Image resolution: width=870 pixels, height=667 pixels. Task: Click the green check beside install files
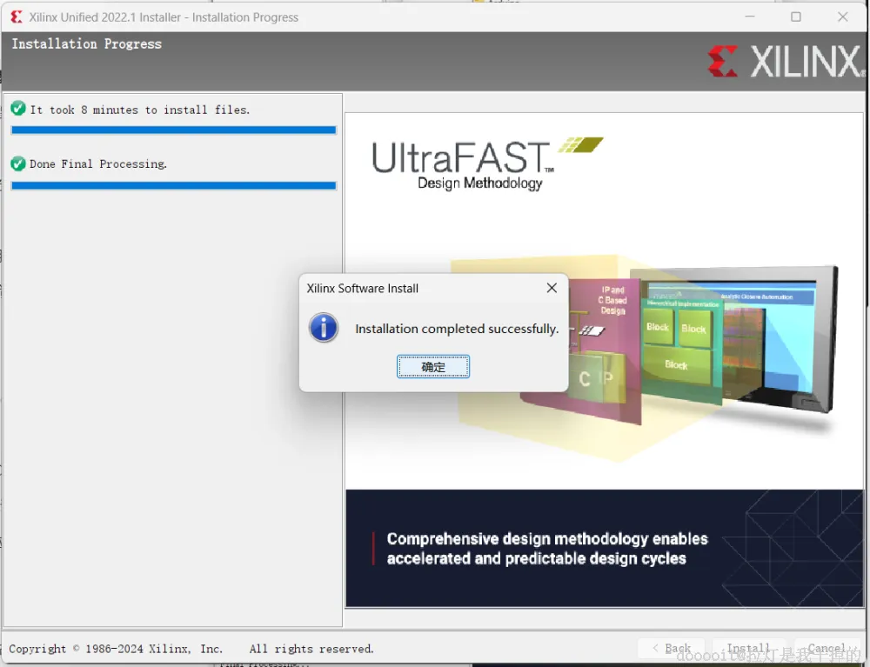[x=18, y=108]
